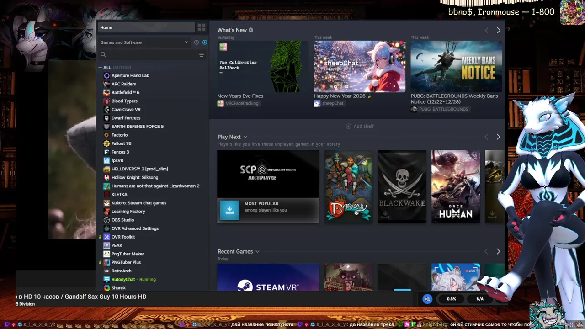Click the Factorio gear icon
Viewport: 585px width, 329px height.
click(106, 135)
